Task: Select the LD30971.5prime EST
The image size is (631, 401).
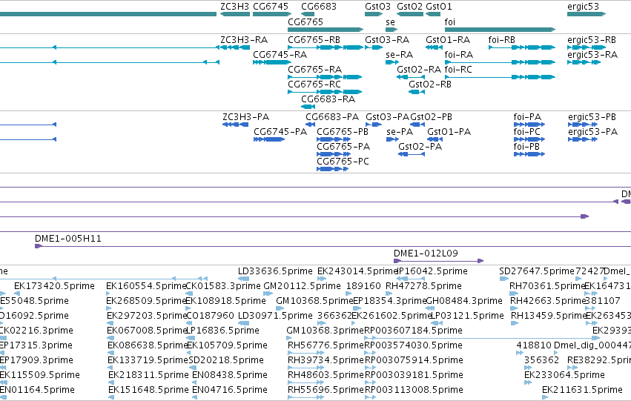Action: 242,323
